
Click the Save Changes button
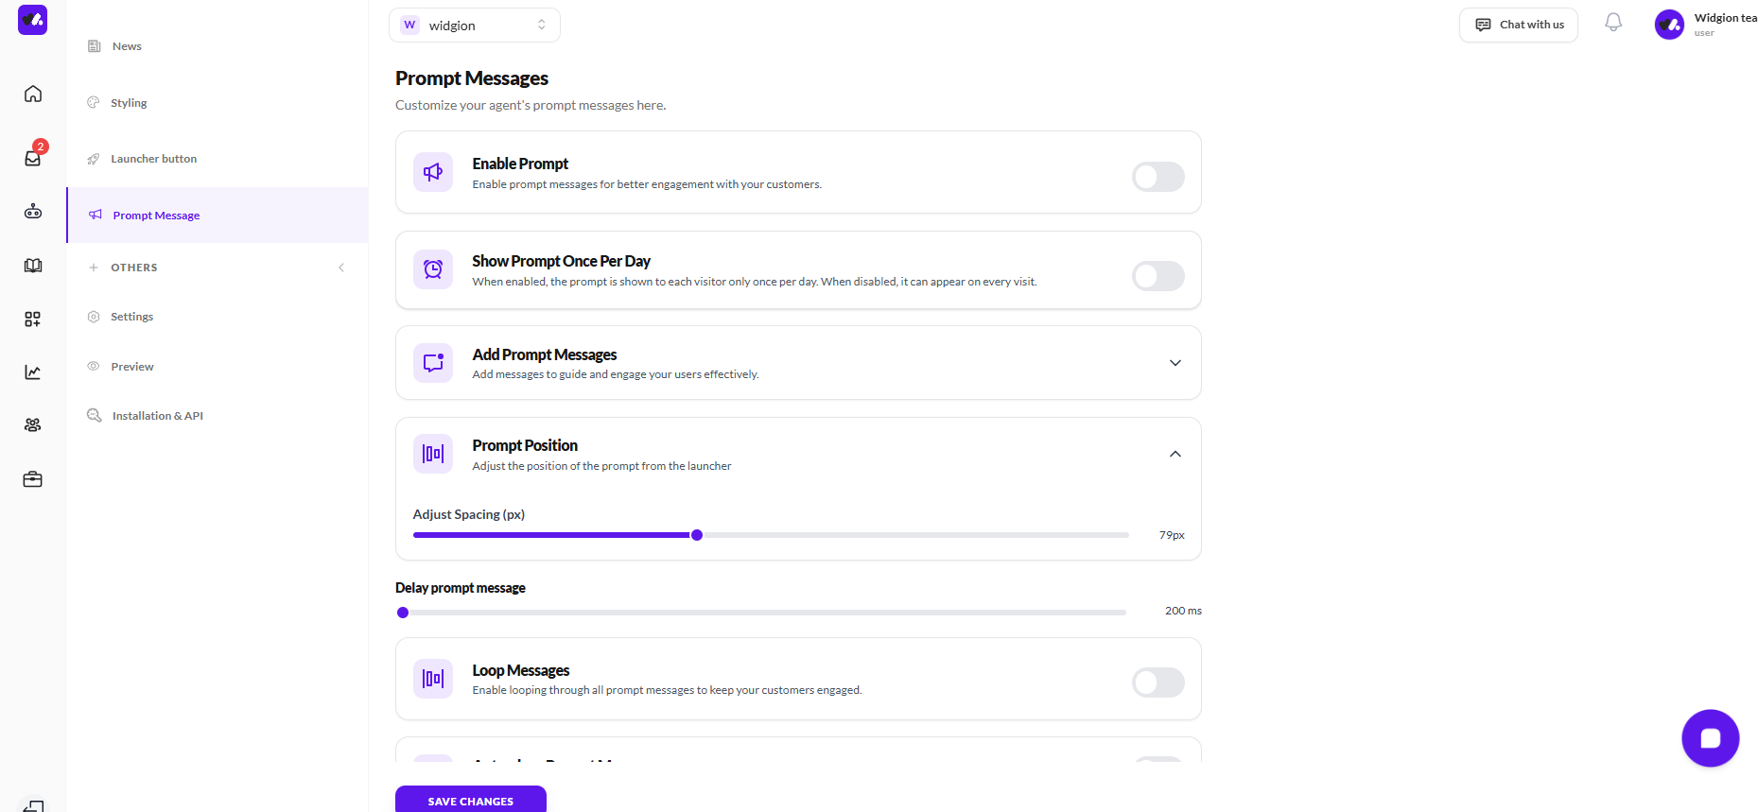[x=471, y=800]
